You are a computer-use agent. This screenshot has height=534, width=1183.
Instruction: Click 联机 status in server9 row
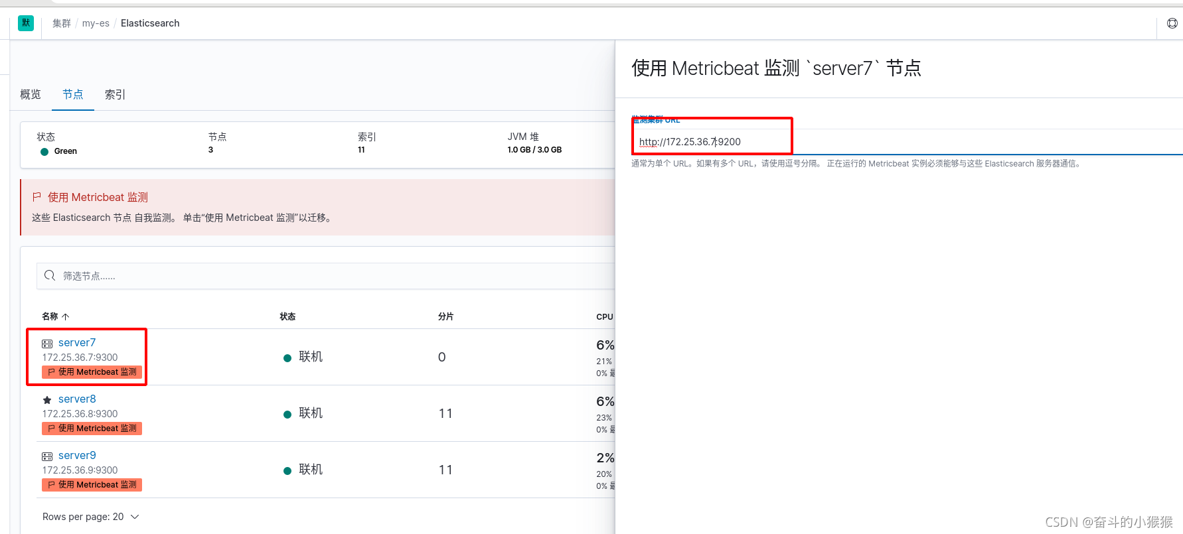coord(303,470)
